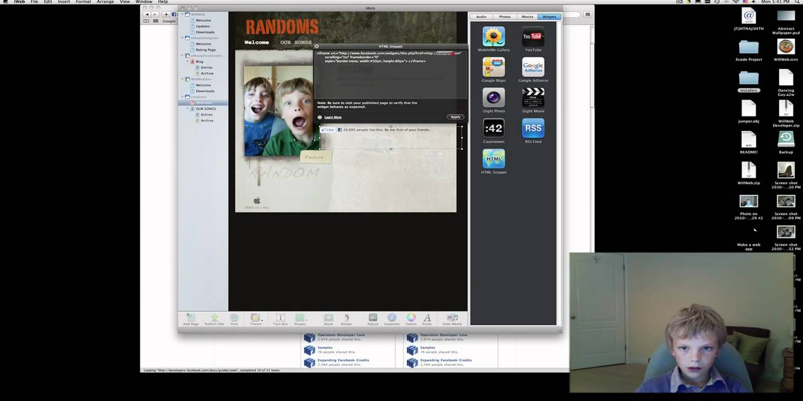Select Entries under Blog in the sidebar
Image resolution: width=803 pixels, height=401 pixels.
click(x=206, y=68)
